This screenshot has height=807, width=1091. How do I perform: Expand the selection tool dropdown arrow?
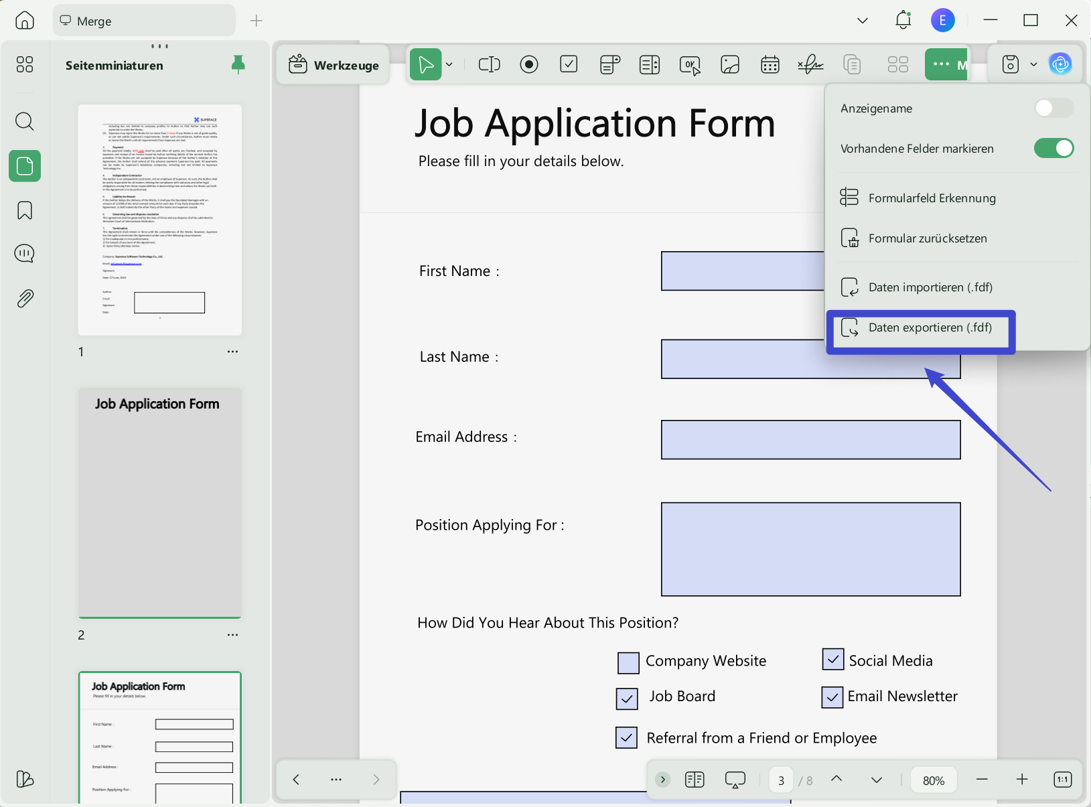point(449,64)
